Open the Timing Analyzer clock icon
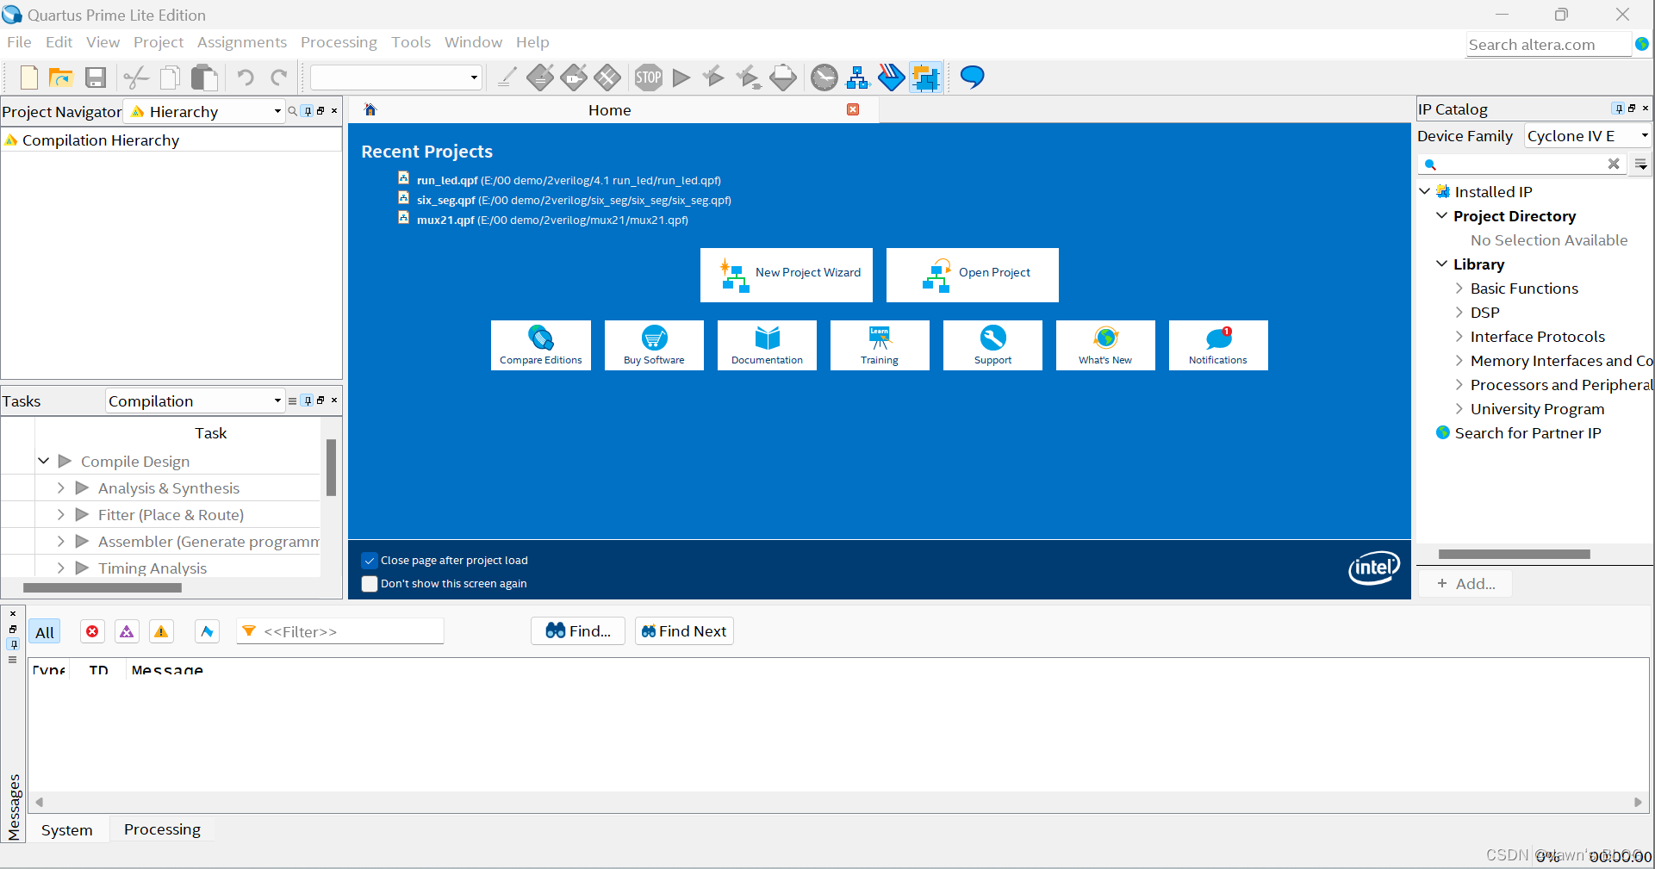The image size is (1655, 869). pyautogui.click(x=824, y=78)
